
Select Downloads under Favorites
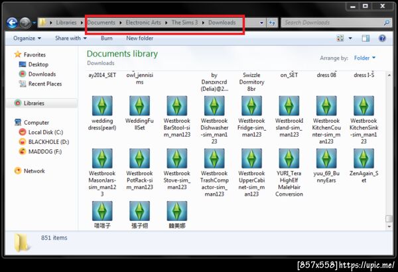pos(42,74)
